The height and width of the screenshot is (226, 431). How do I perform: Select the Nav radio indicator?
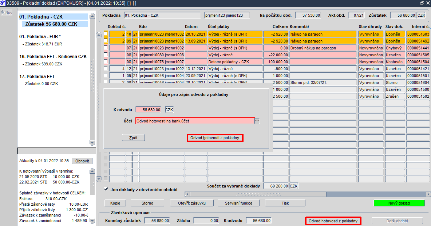[x=3, y=12]
